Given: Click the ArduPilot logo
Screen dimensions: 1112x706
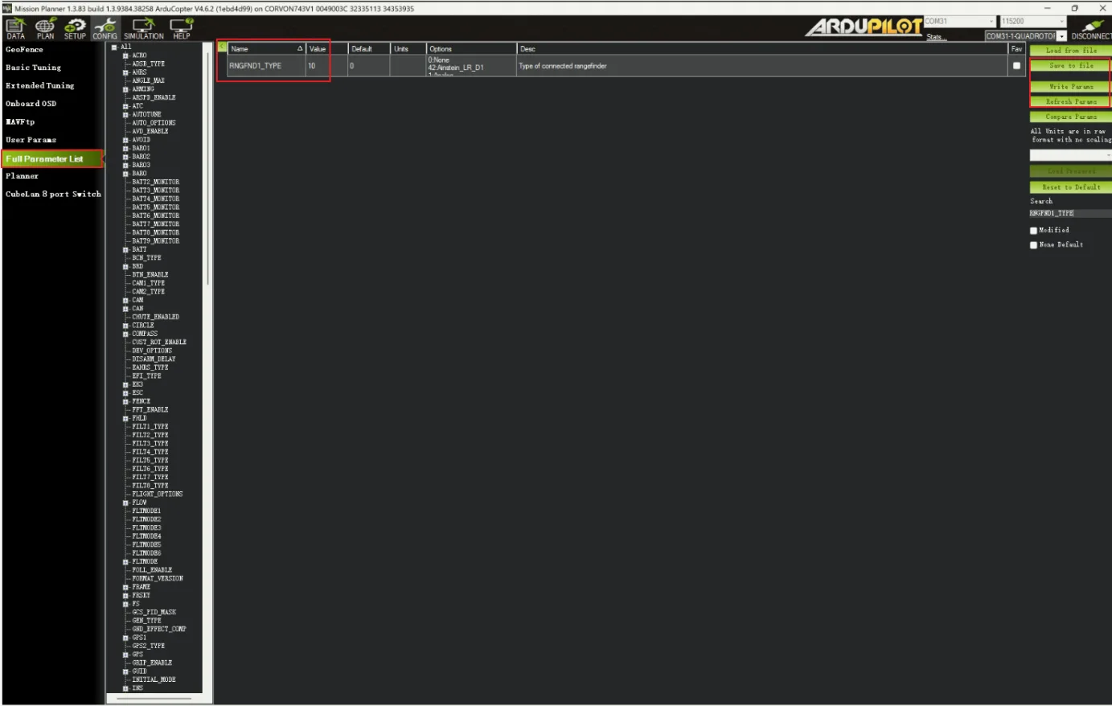Looking at the screenshot, I should [x=864, y=27].
